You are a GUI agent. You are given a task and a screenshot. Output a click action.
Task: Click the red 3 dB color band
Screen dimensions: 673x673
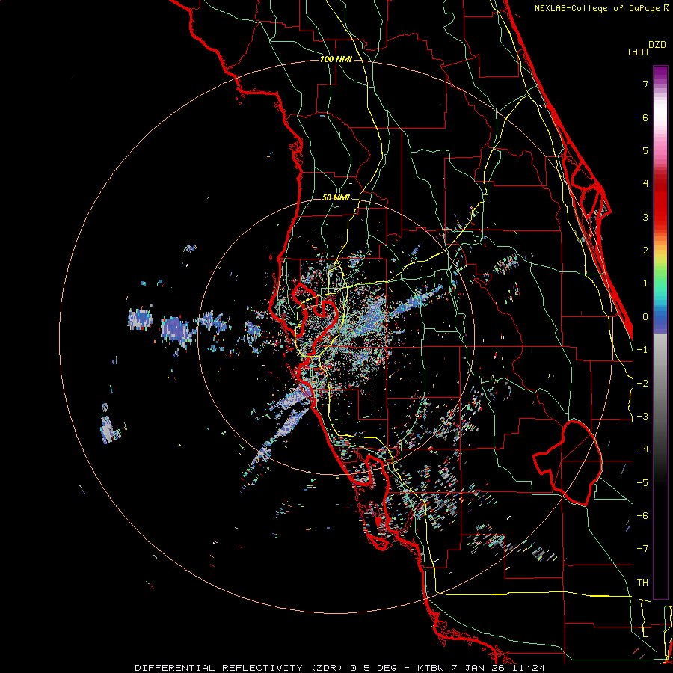660,217
